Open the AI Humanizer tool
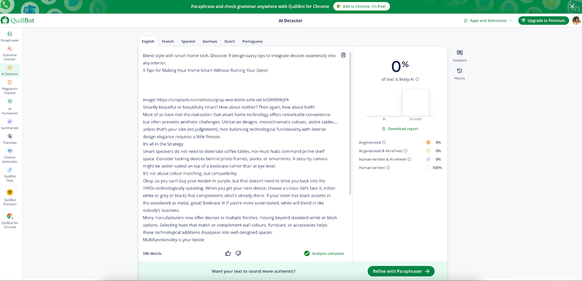This screenshot has width=582, height=281. tap(10, 107)
